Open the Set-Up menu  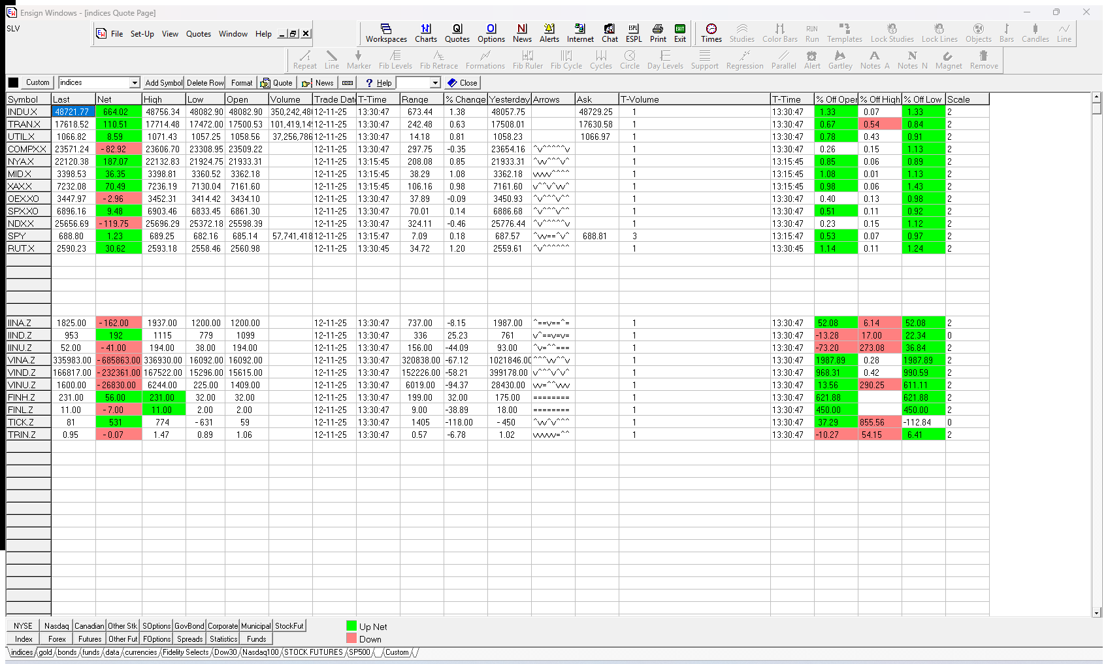tap(142, 34)
